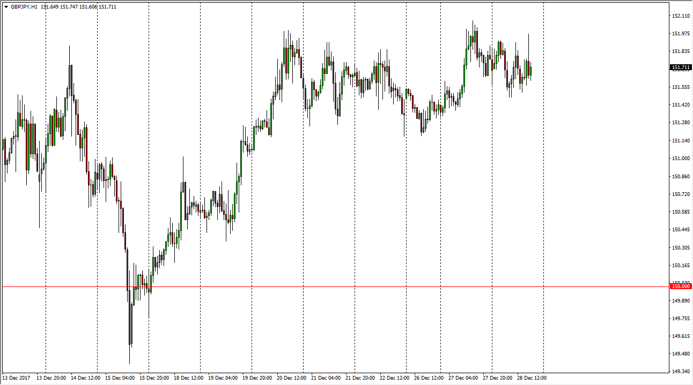
Task: Select the red 150.000 price level tag
Action: pyautogui.click(x=681, y=286)
